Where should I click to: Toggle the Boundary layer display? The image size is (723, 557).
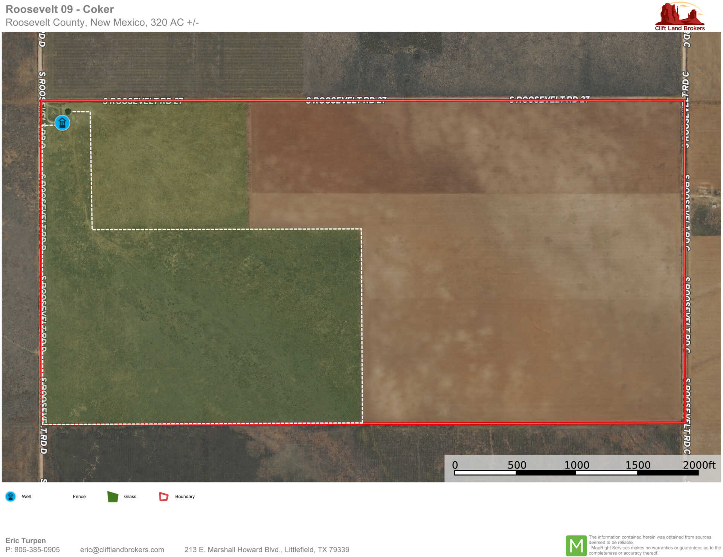[185, 496]
